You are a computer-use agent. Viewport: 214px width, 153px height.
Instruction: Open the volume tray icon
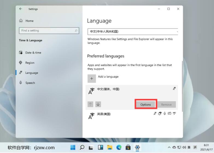tap(184, 148)
